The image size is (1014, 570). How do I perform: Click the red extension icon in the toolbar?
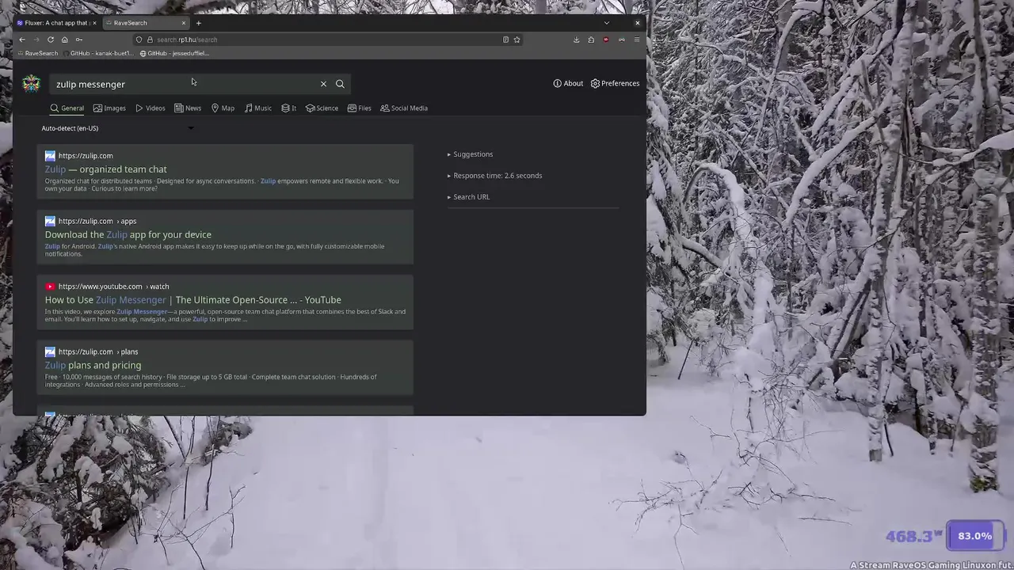pyautogui.click(x=606, y=40)
